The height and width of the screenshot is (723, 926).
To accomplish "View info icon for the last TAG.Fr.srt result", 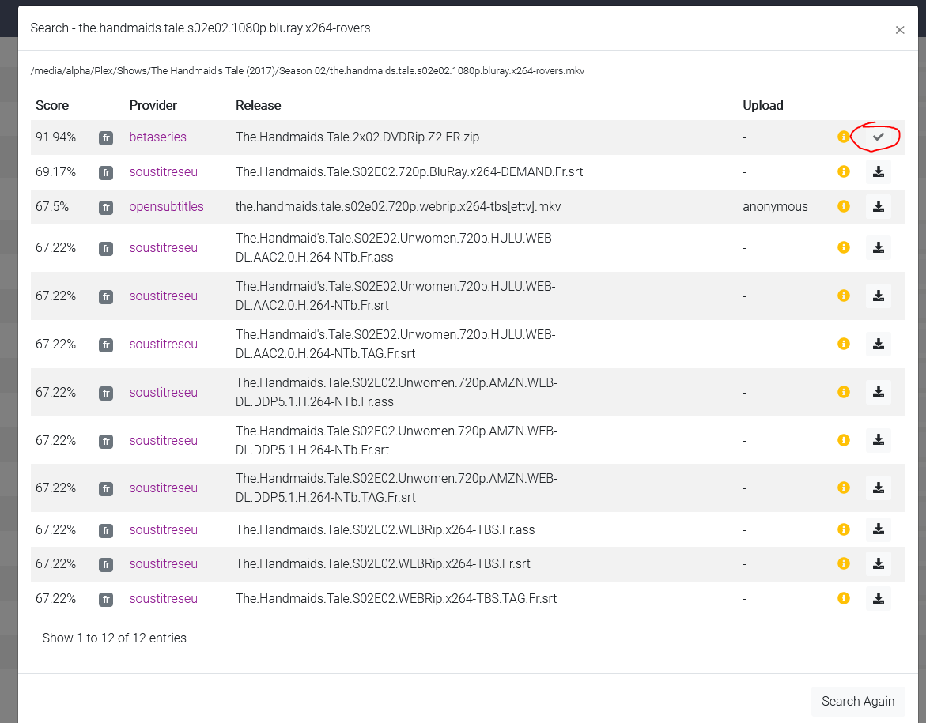I will tap(843, 598).
